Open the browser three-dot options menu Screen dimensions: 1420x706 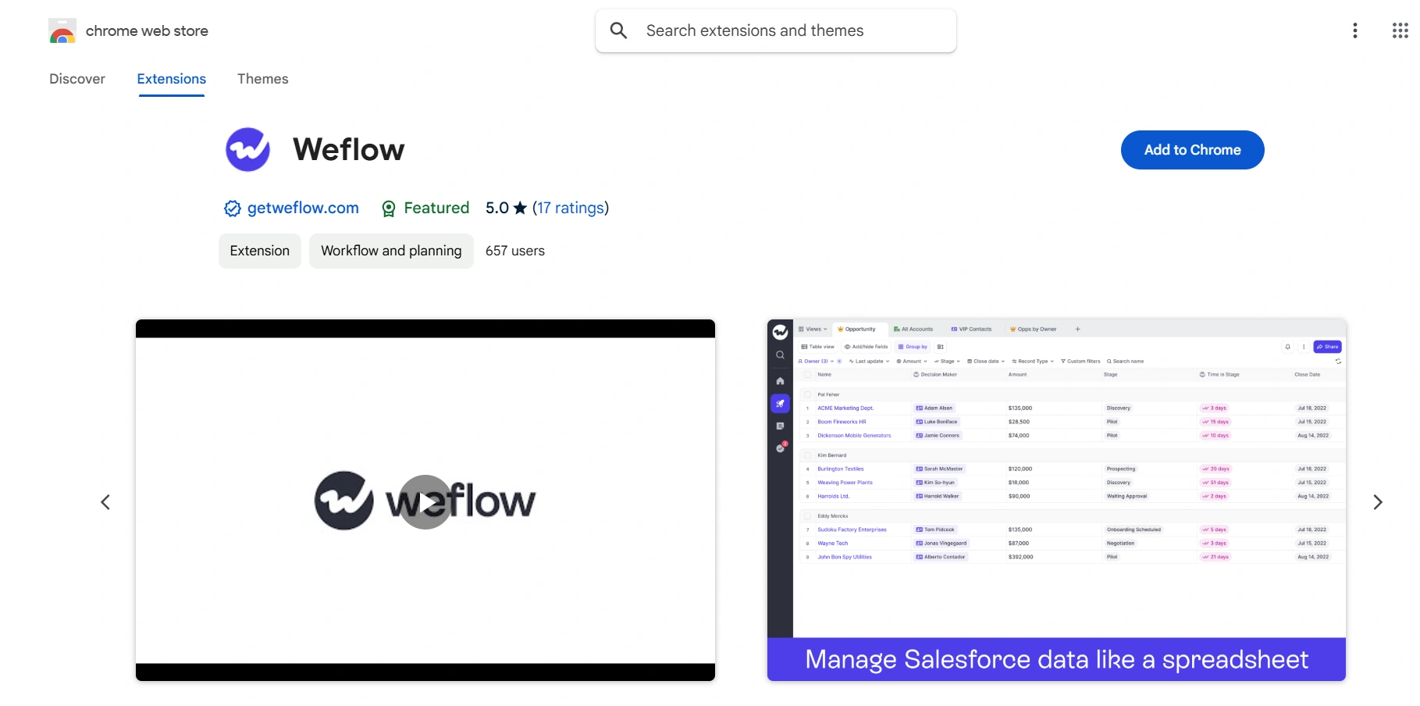(x=1356, y=30)
